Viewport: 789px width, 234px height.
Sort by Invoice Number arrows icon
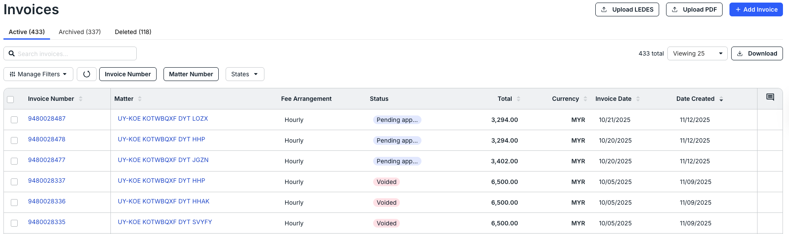(x=81, y=99)
